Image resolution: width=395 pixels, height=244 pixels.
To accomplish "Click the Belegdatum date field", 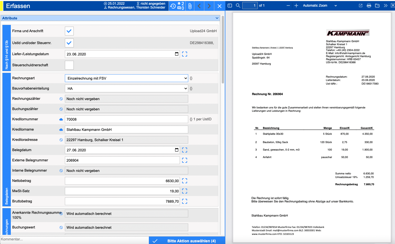I will [x=122, y=150].
